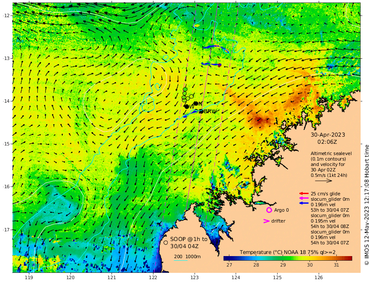Viewport: 369px width, 285px height.
Task: Click the 'Altimetric sealevel' caption text
Action: coord(331,153)
